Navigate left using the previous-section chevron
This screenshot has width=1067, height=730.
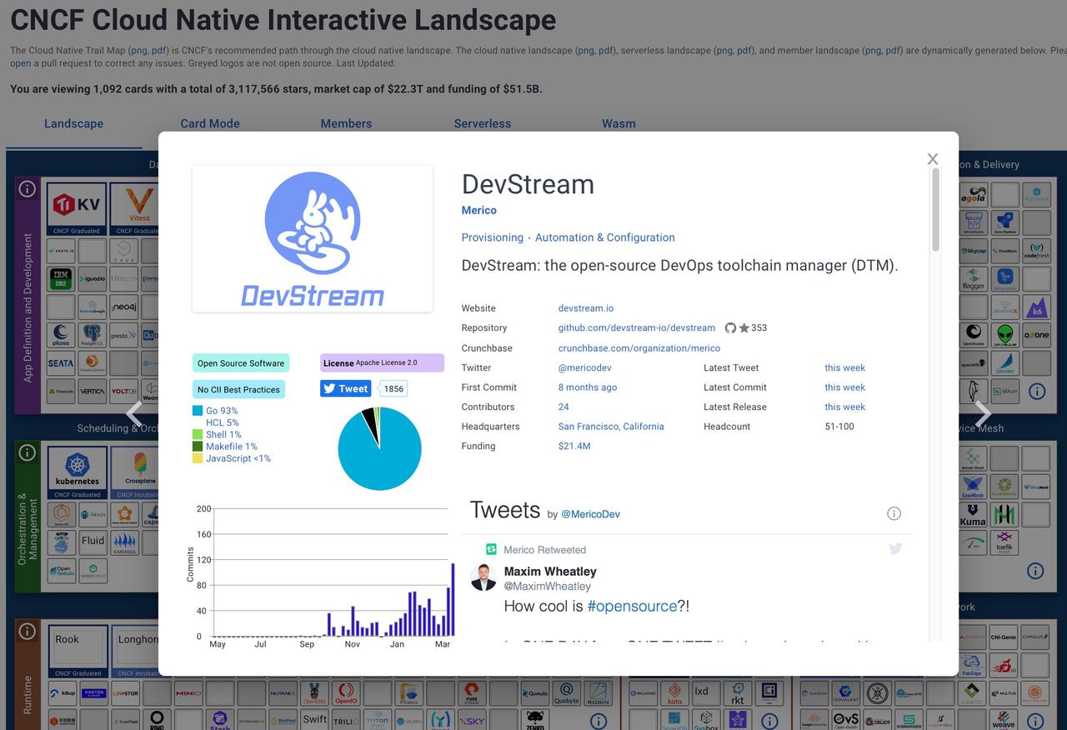click(133, 413)
